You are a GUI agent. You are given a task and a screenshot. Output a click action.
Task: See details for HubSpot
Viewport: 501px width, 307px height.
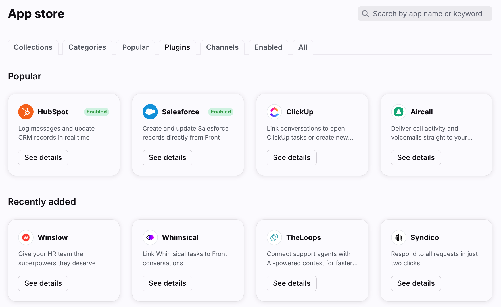pos(43,158)
